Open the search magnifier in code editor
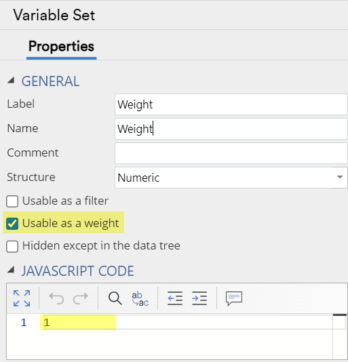The height and width of the screenshot is (362, 348). point(115,298)
